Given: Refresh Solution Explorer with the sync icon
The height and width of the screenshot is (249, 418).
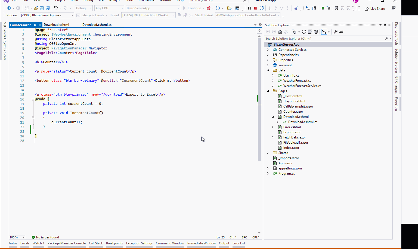Looking at the screenshot, I should coord(304,32).
